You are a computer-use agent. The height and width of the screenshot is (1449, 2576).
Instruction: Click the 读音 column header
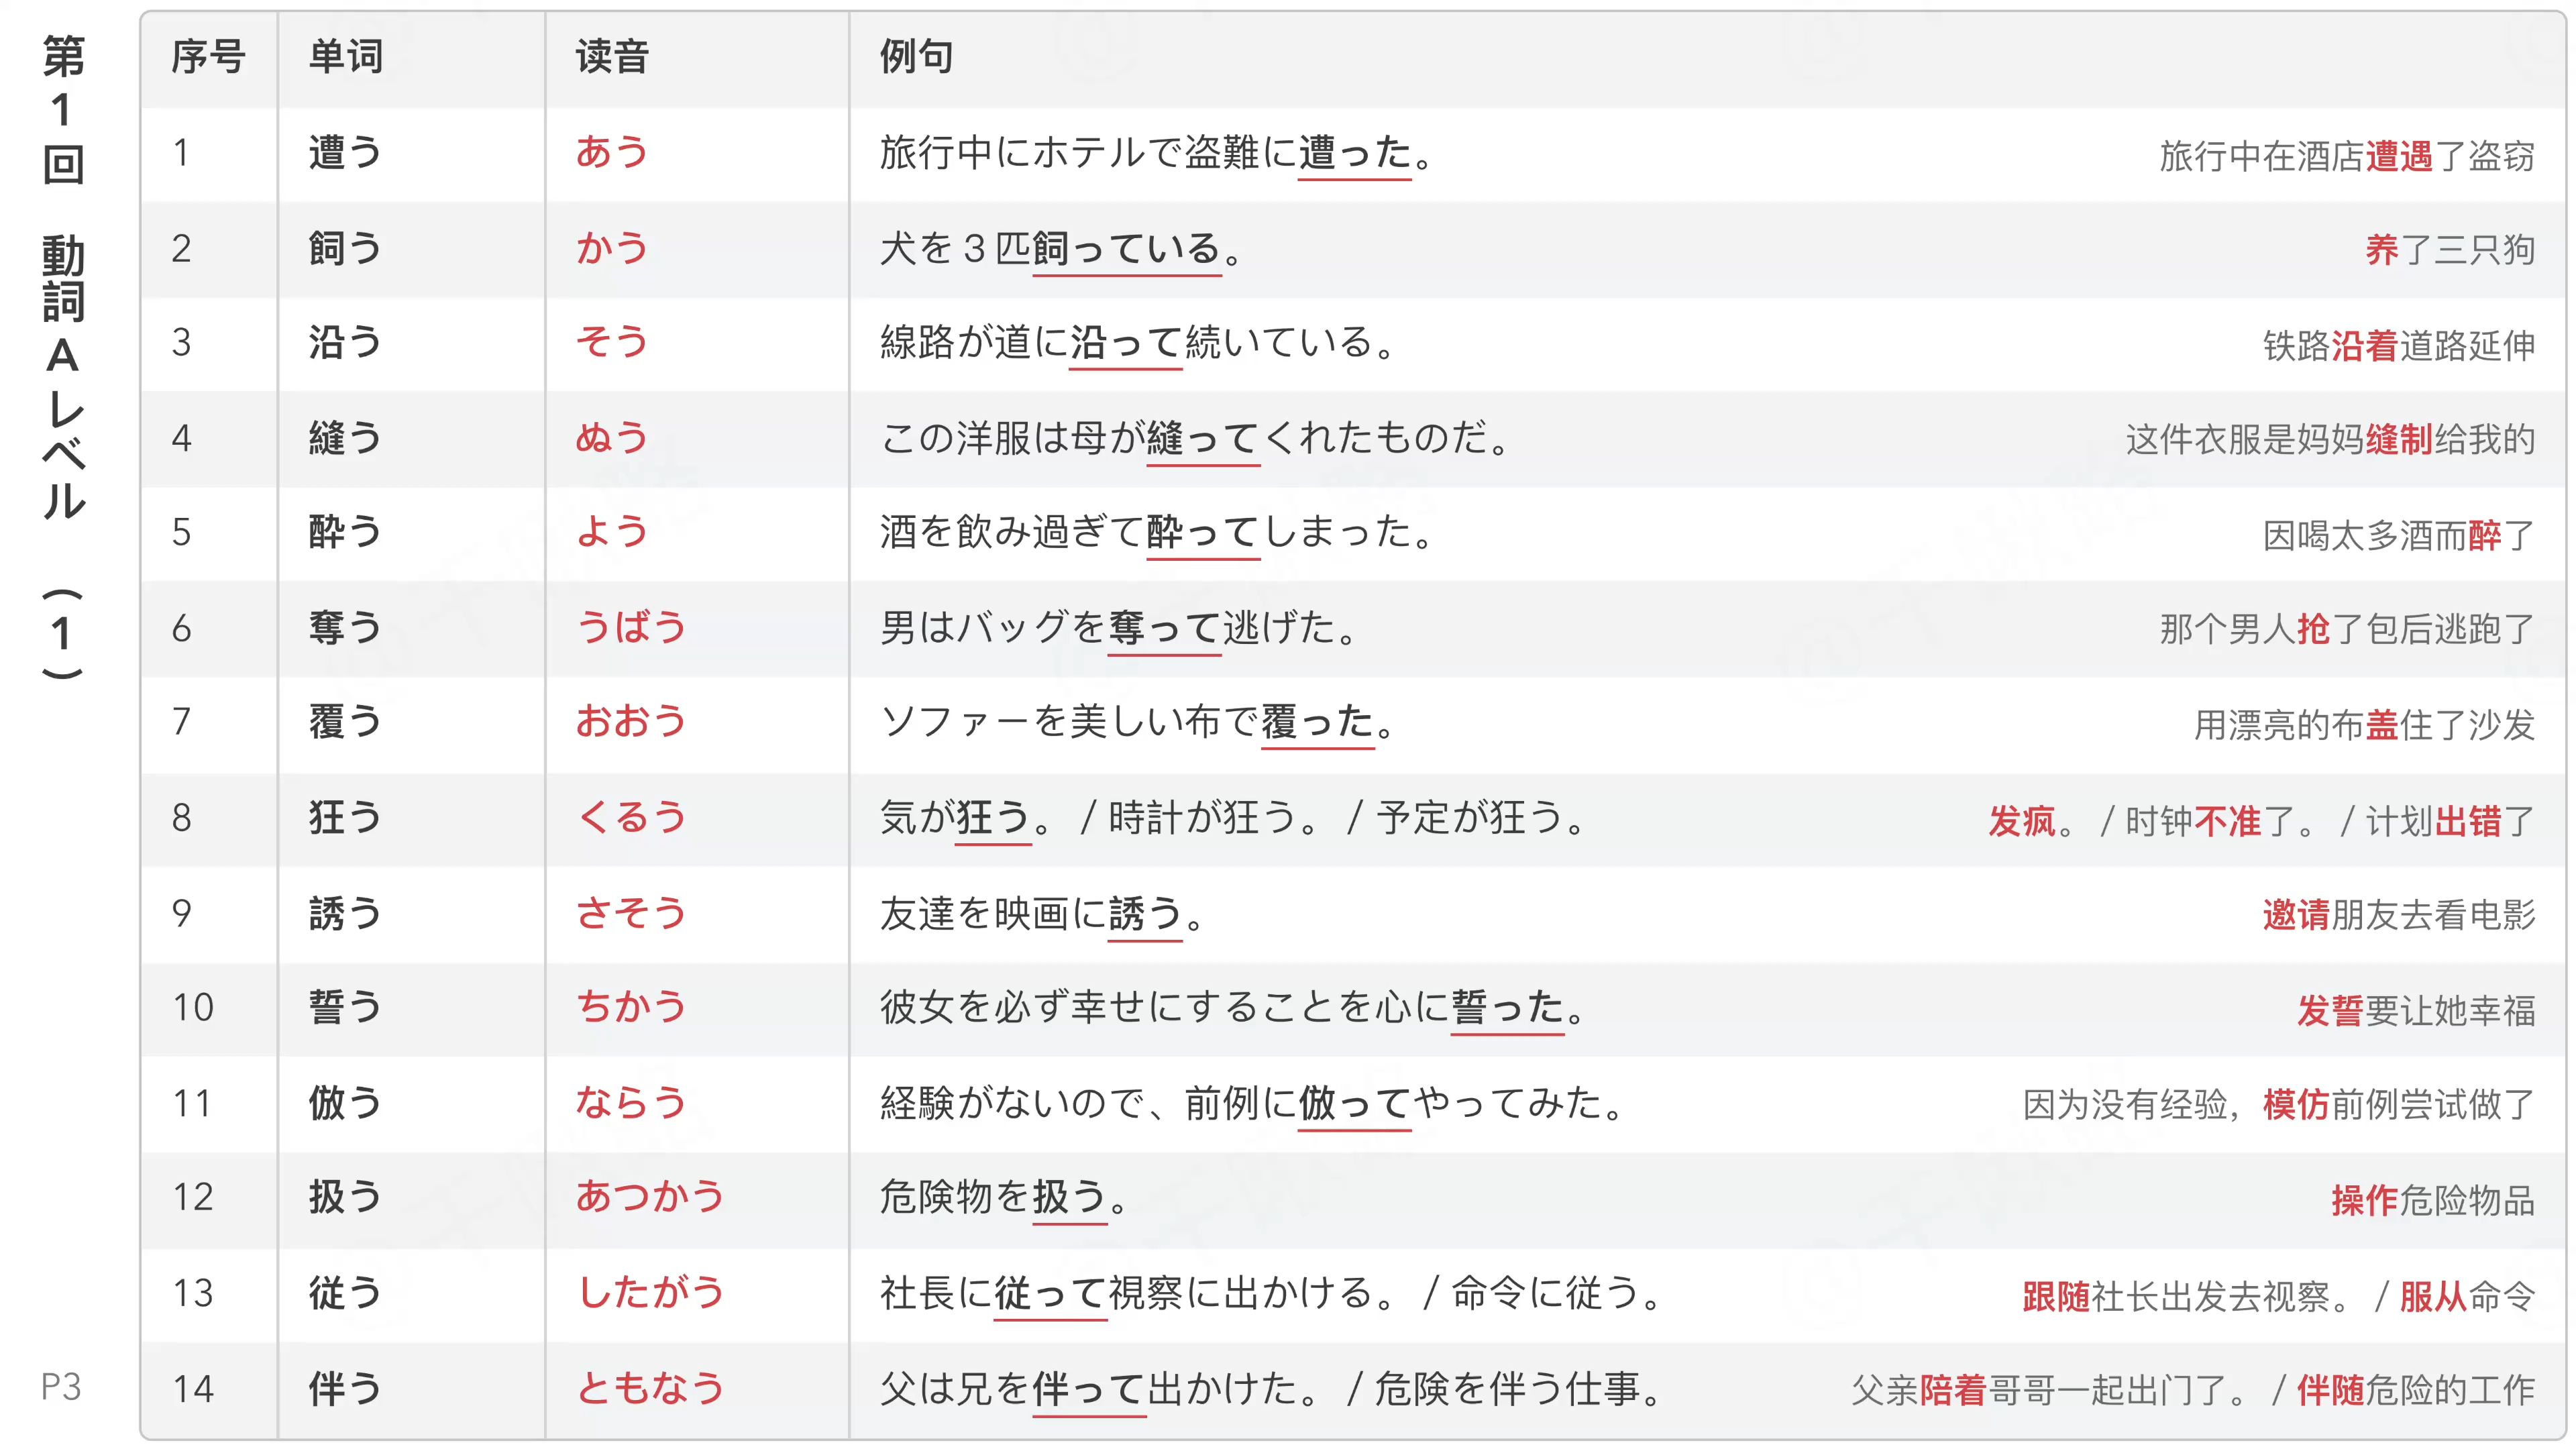pyautogui.click(x=612, y=57)
